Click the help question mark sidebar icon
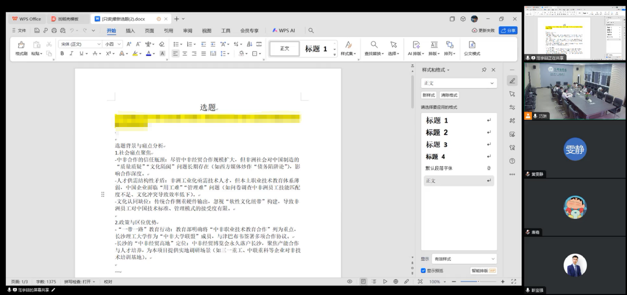The width and height of the screenshot is (627, 295). (512, 161)
